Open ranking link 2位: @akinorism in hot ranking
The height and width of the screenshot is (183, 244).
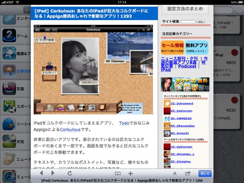pos(181,111)
